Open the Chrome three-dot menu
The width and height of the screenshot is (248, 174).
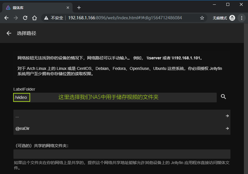tap(242, 18)
